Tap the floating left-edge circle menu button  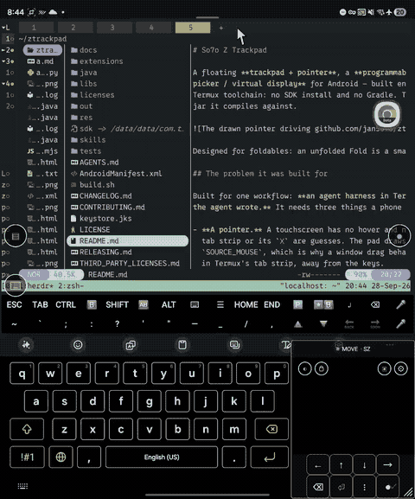[16, 236]
